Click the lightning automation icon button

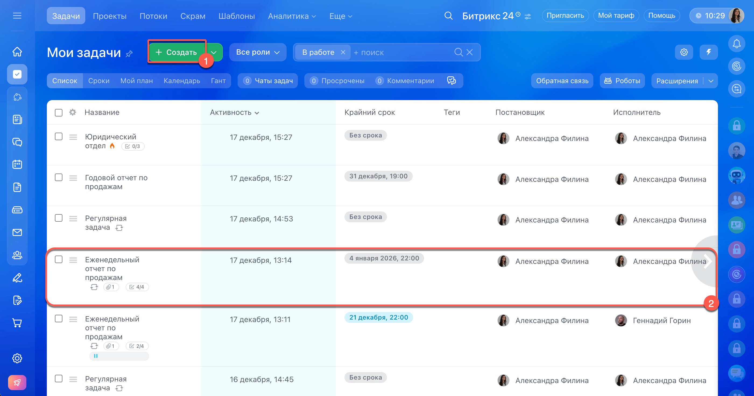[708, 52]
